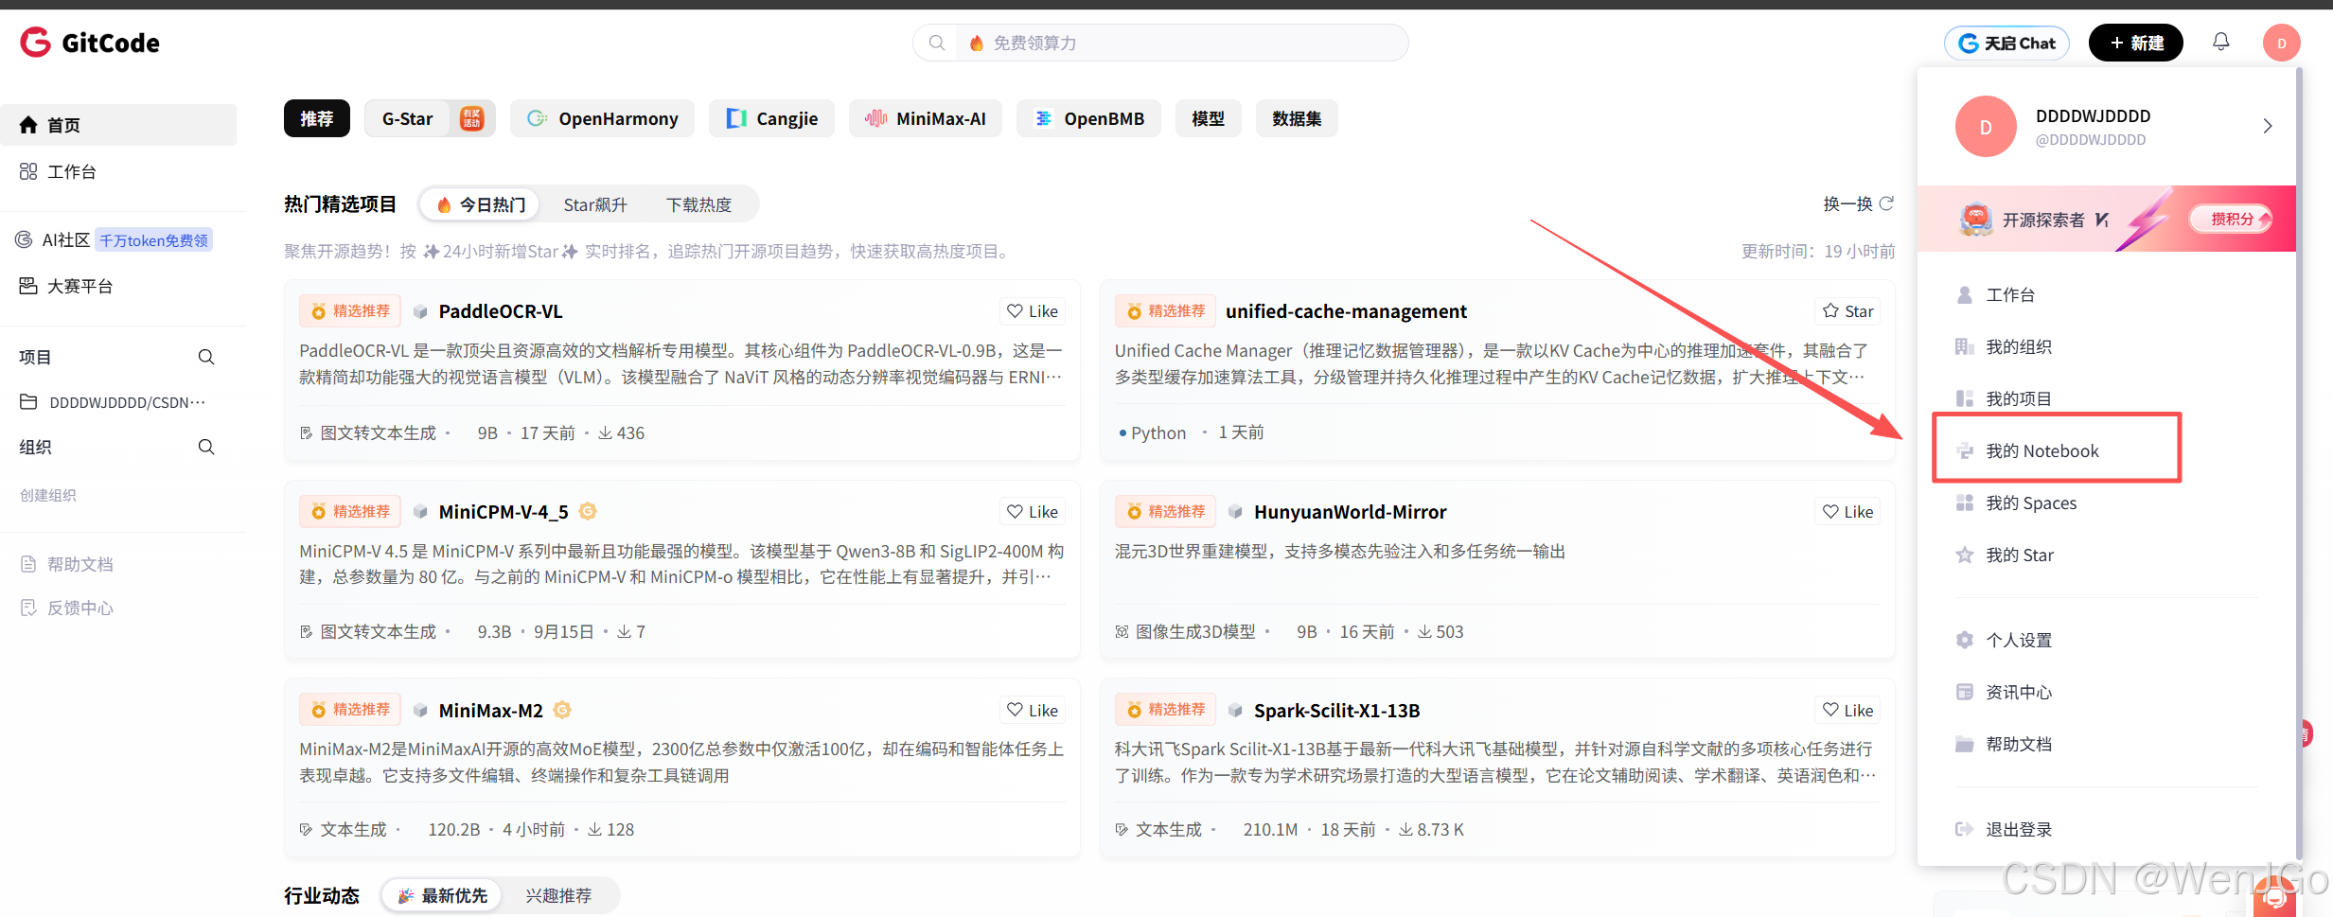Click the 大赛平台 icon in sidebar
2333x917 pixels.
(28, 286)
